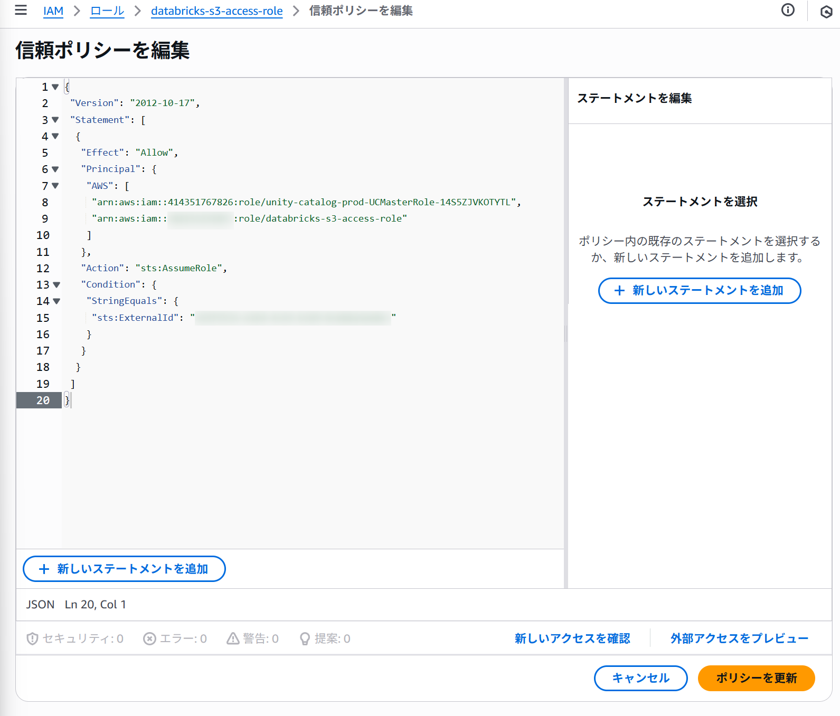Screen dimensions: 840x716
Task: Click the 警告 warning triangle icon
Action: [233, 638]
